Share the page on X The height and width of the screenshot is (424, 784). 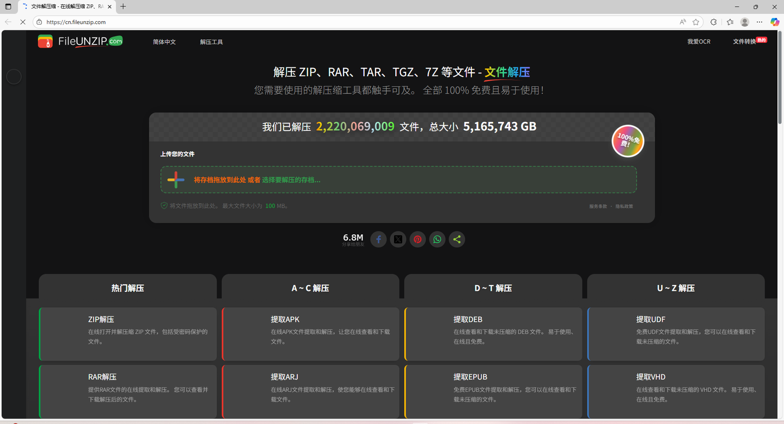(x=398, y=239)
